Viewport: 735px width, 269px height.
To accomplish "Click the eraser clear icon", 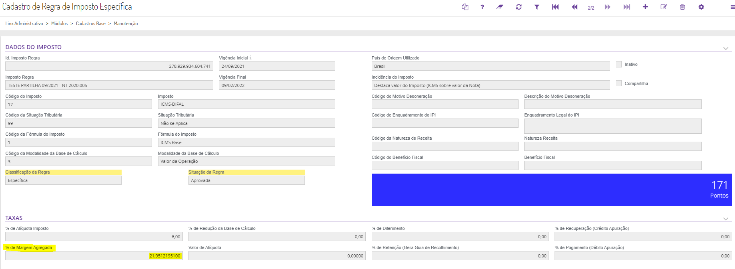I will coord(500,7).
